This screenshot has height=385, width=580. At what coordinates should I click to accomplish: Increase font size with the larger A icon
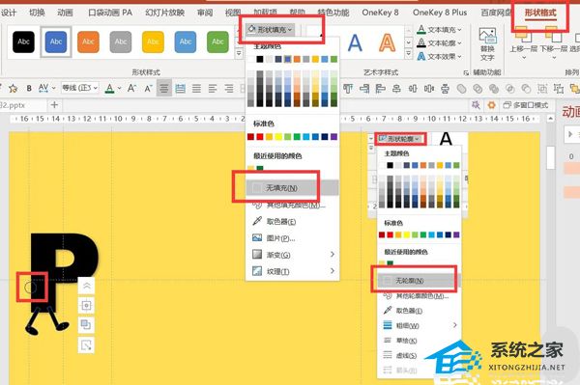coord(131,88)
